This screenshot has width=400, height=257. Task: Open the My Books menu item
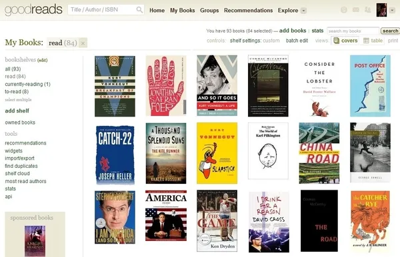(x=183, y=11)
